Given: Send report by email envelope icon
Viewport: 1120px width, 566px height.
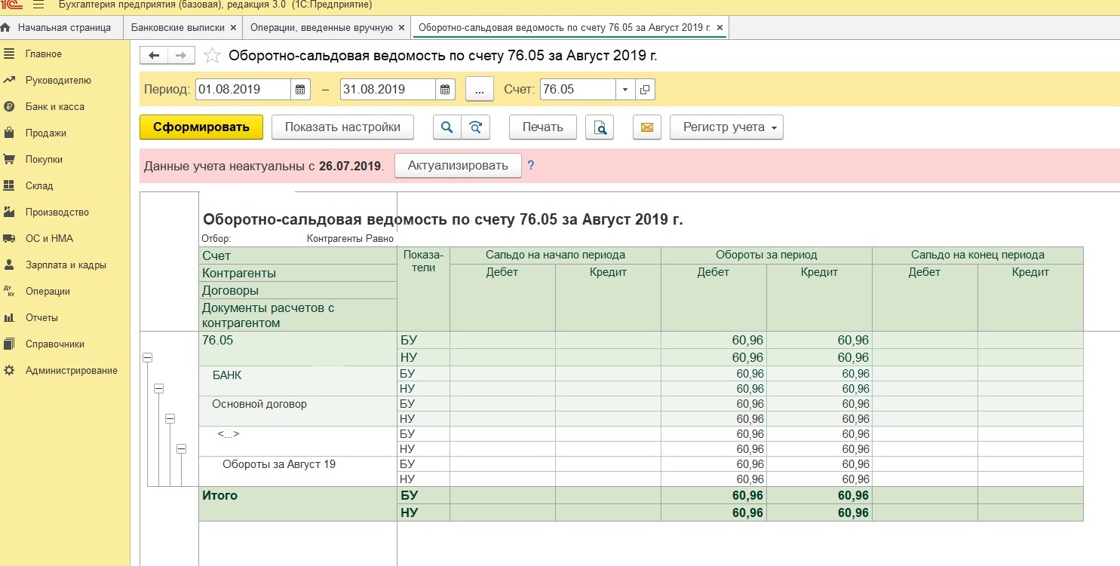Looking at the screenshot, I should [x=646, y=127].
